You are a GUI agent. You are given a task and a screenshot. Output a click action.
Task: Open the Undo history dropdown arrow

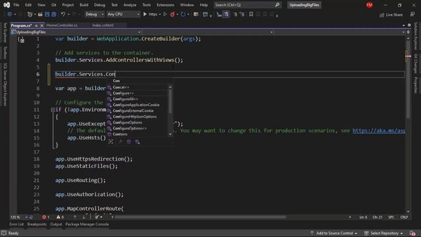pyautogui.click(x=68, y=14)
